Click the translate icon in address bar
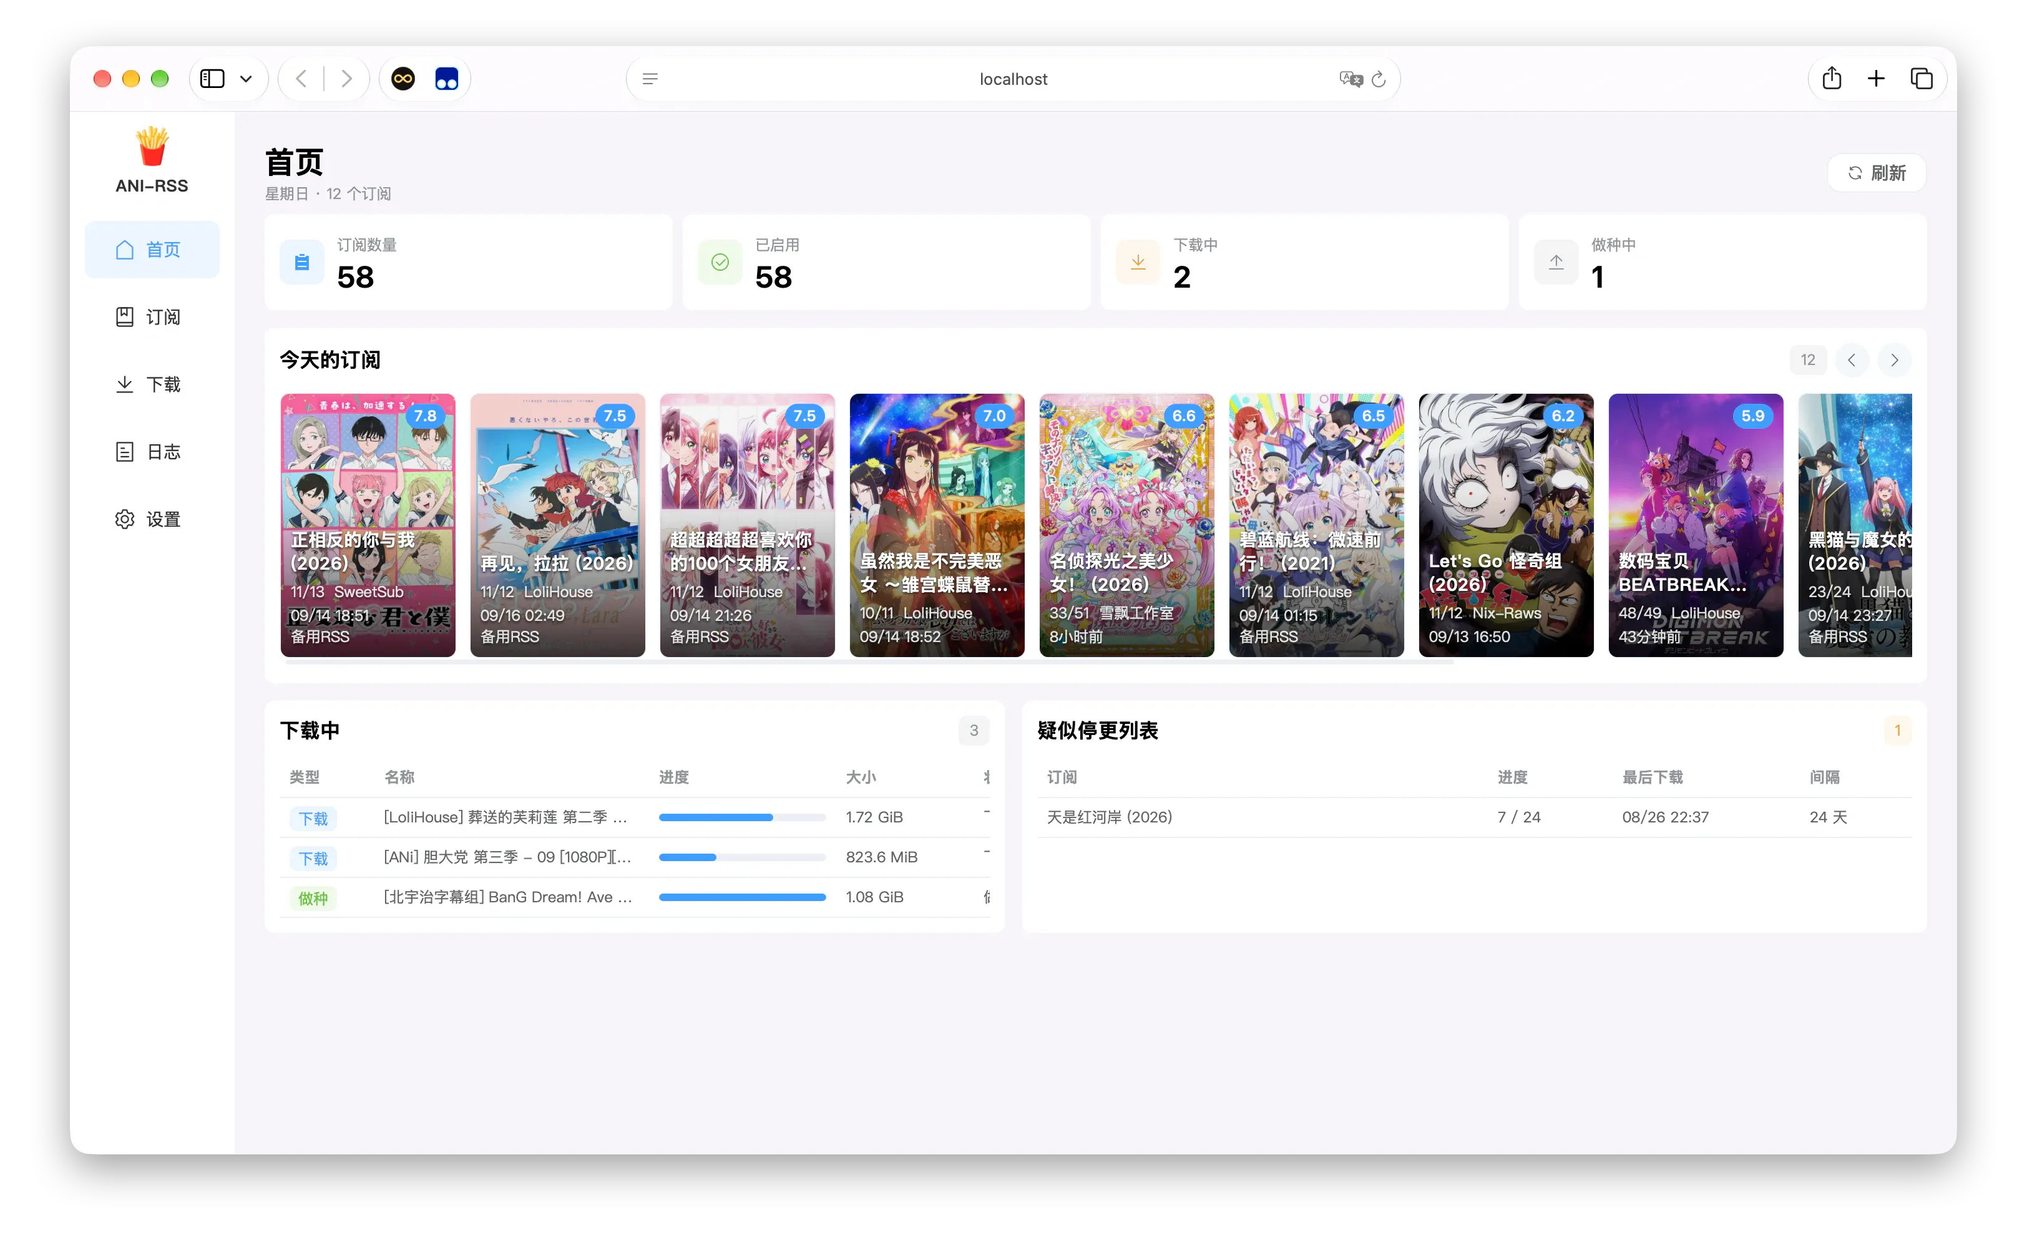The height and width of the screenshot is (1248, 2027). coord(1351,79)
